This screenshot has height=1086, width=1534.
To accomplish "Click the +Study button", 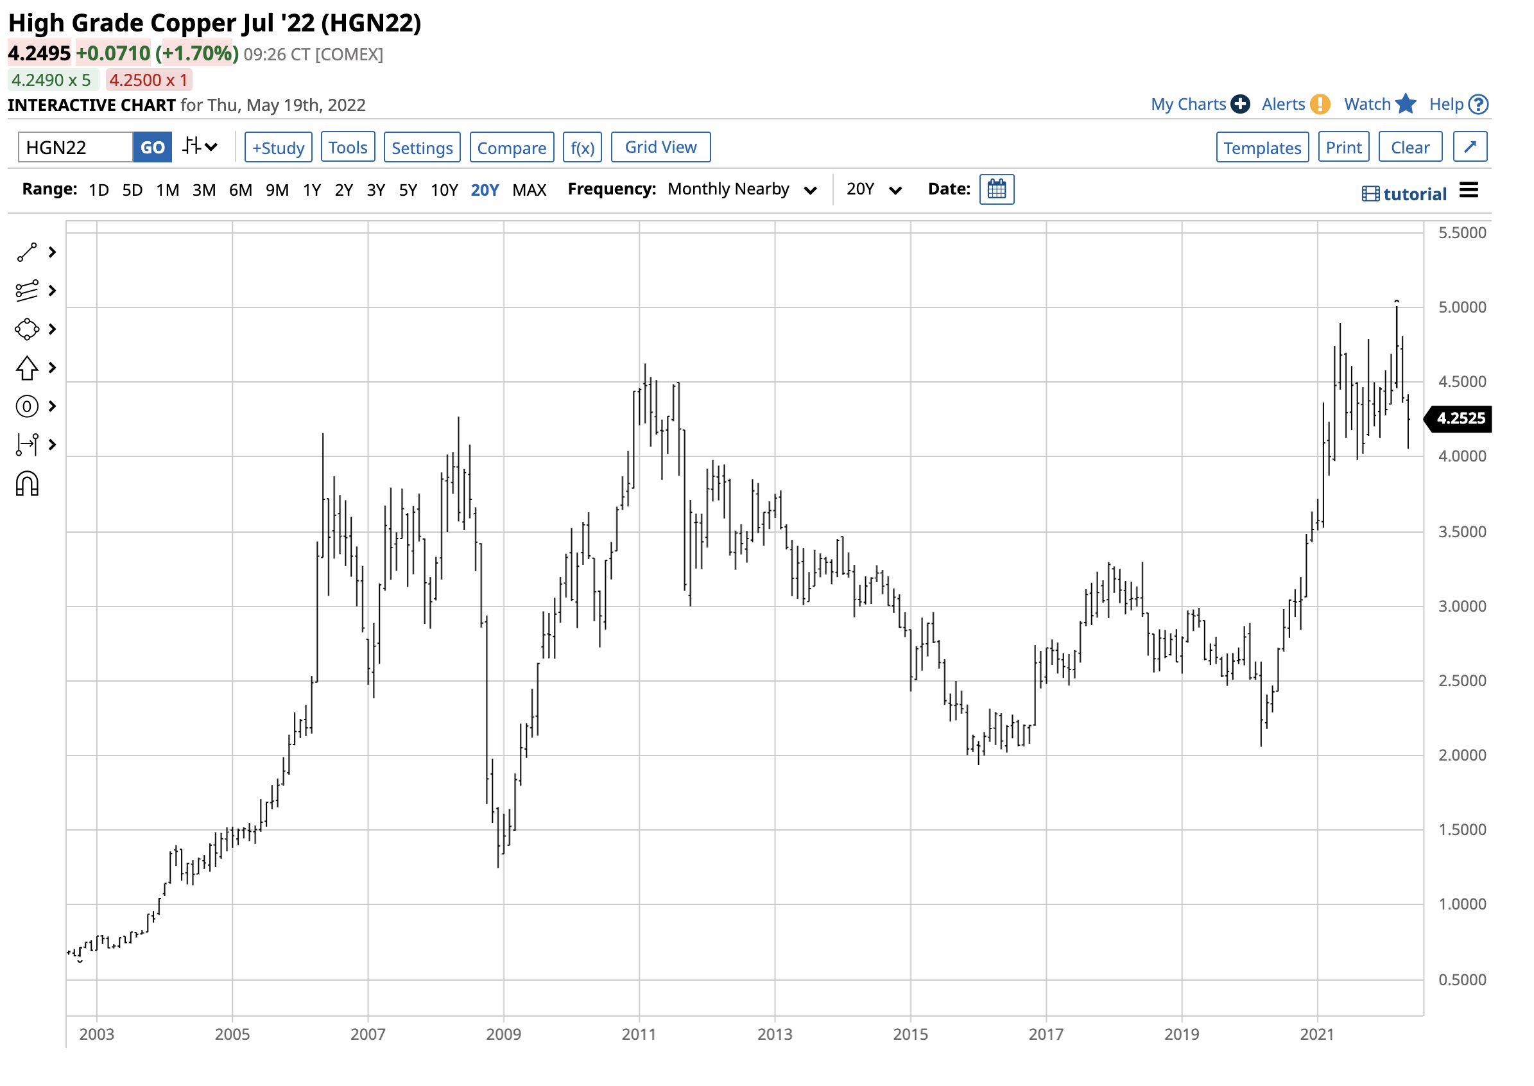I will [278, 148].
